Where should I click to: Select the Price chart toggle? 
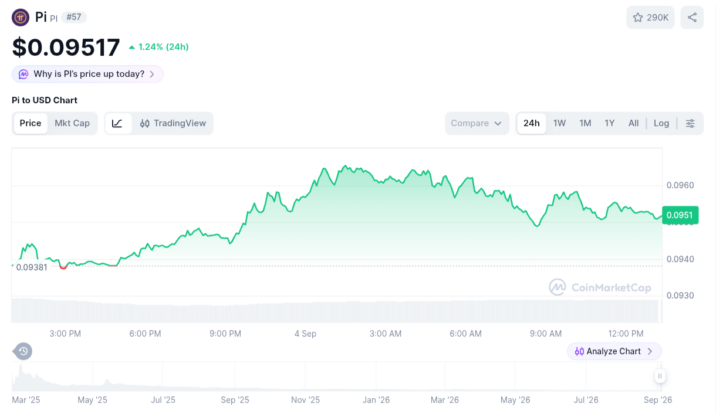[31, 123]
